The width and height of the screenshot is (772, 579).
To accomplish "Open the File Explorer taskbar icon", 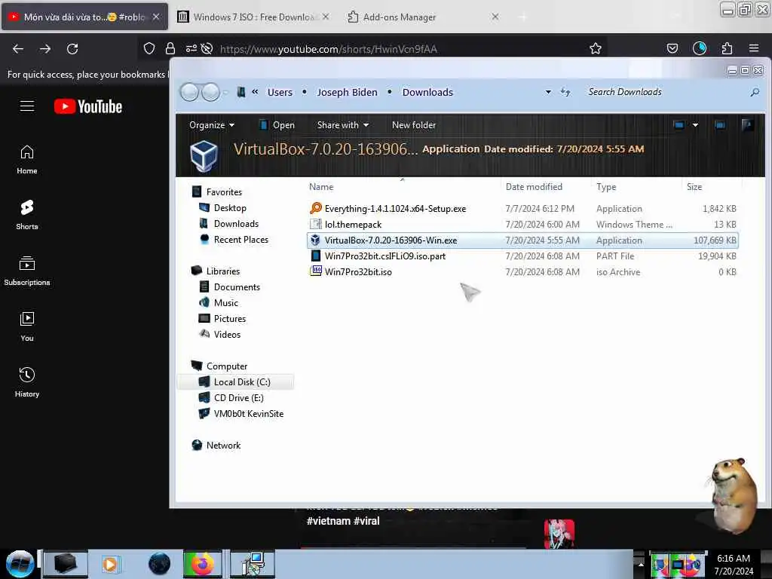I will coord(65,564).
